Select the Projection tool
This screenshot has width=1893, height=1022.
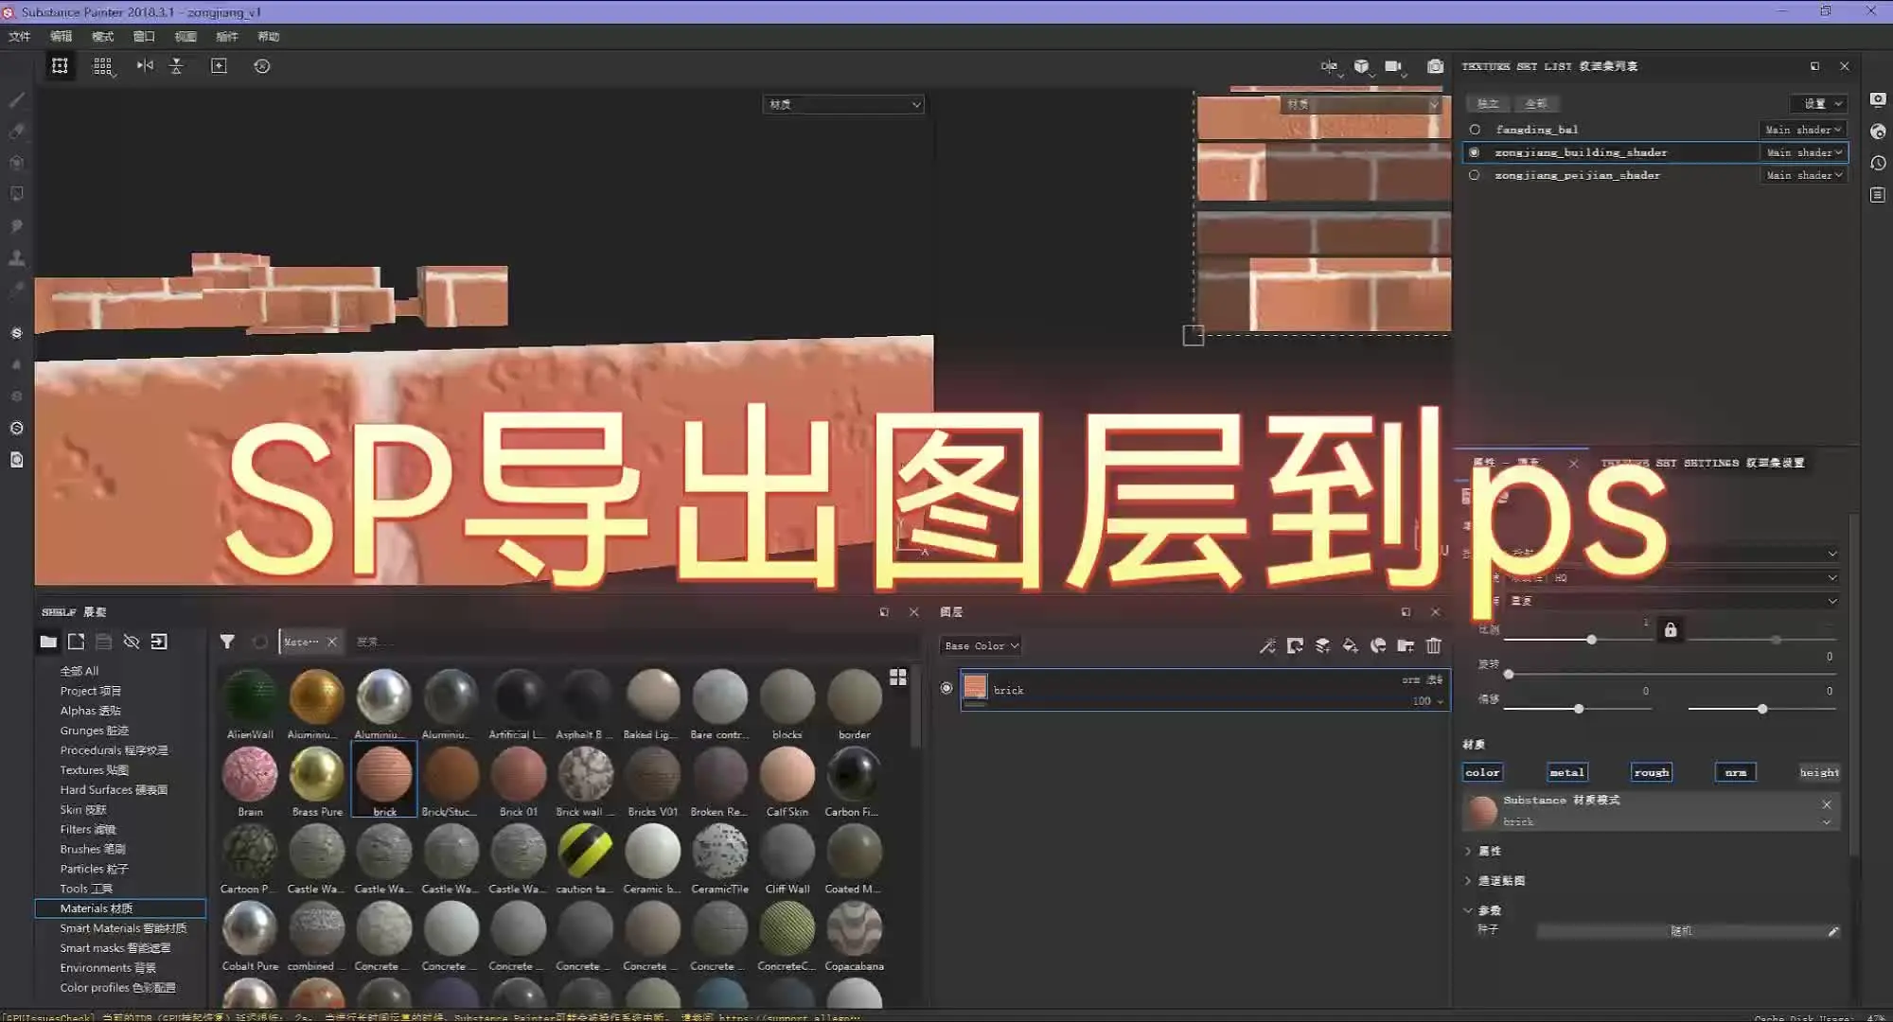pyautogui.click(x=17, y=161)
